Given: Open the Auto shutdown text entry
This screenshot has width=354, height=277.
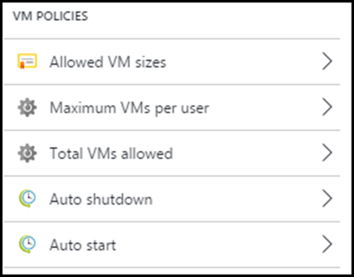Looking at the screenshot, I should pos(101,199).
